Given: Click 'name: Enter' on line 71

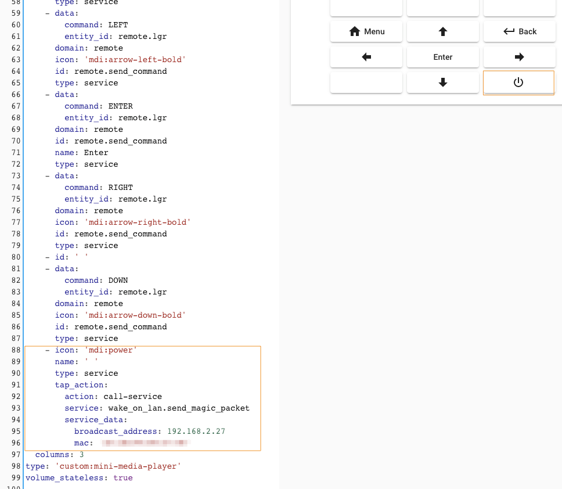Looking at the screenshot, I should pyautogui.click(x=81, y=152).
